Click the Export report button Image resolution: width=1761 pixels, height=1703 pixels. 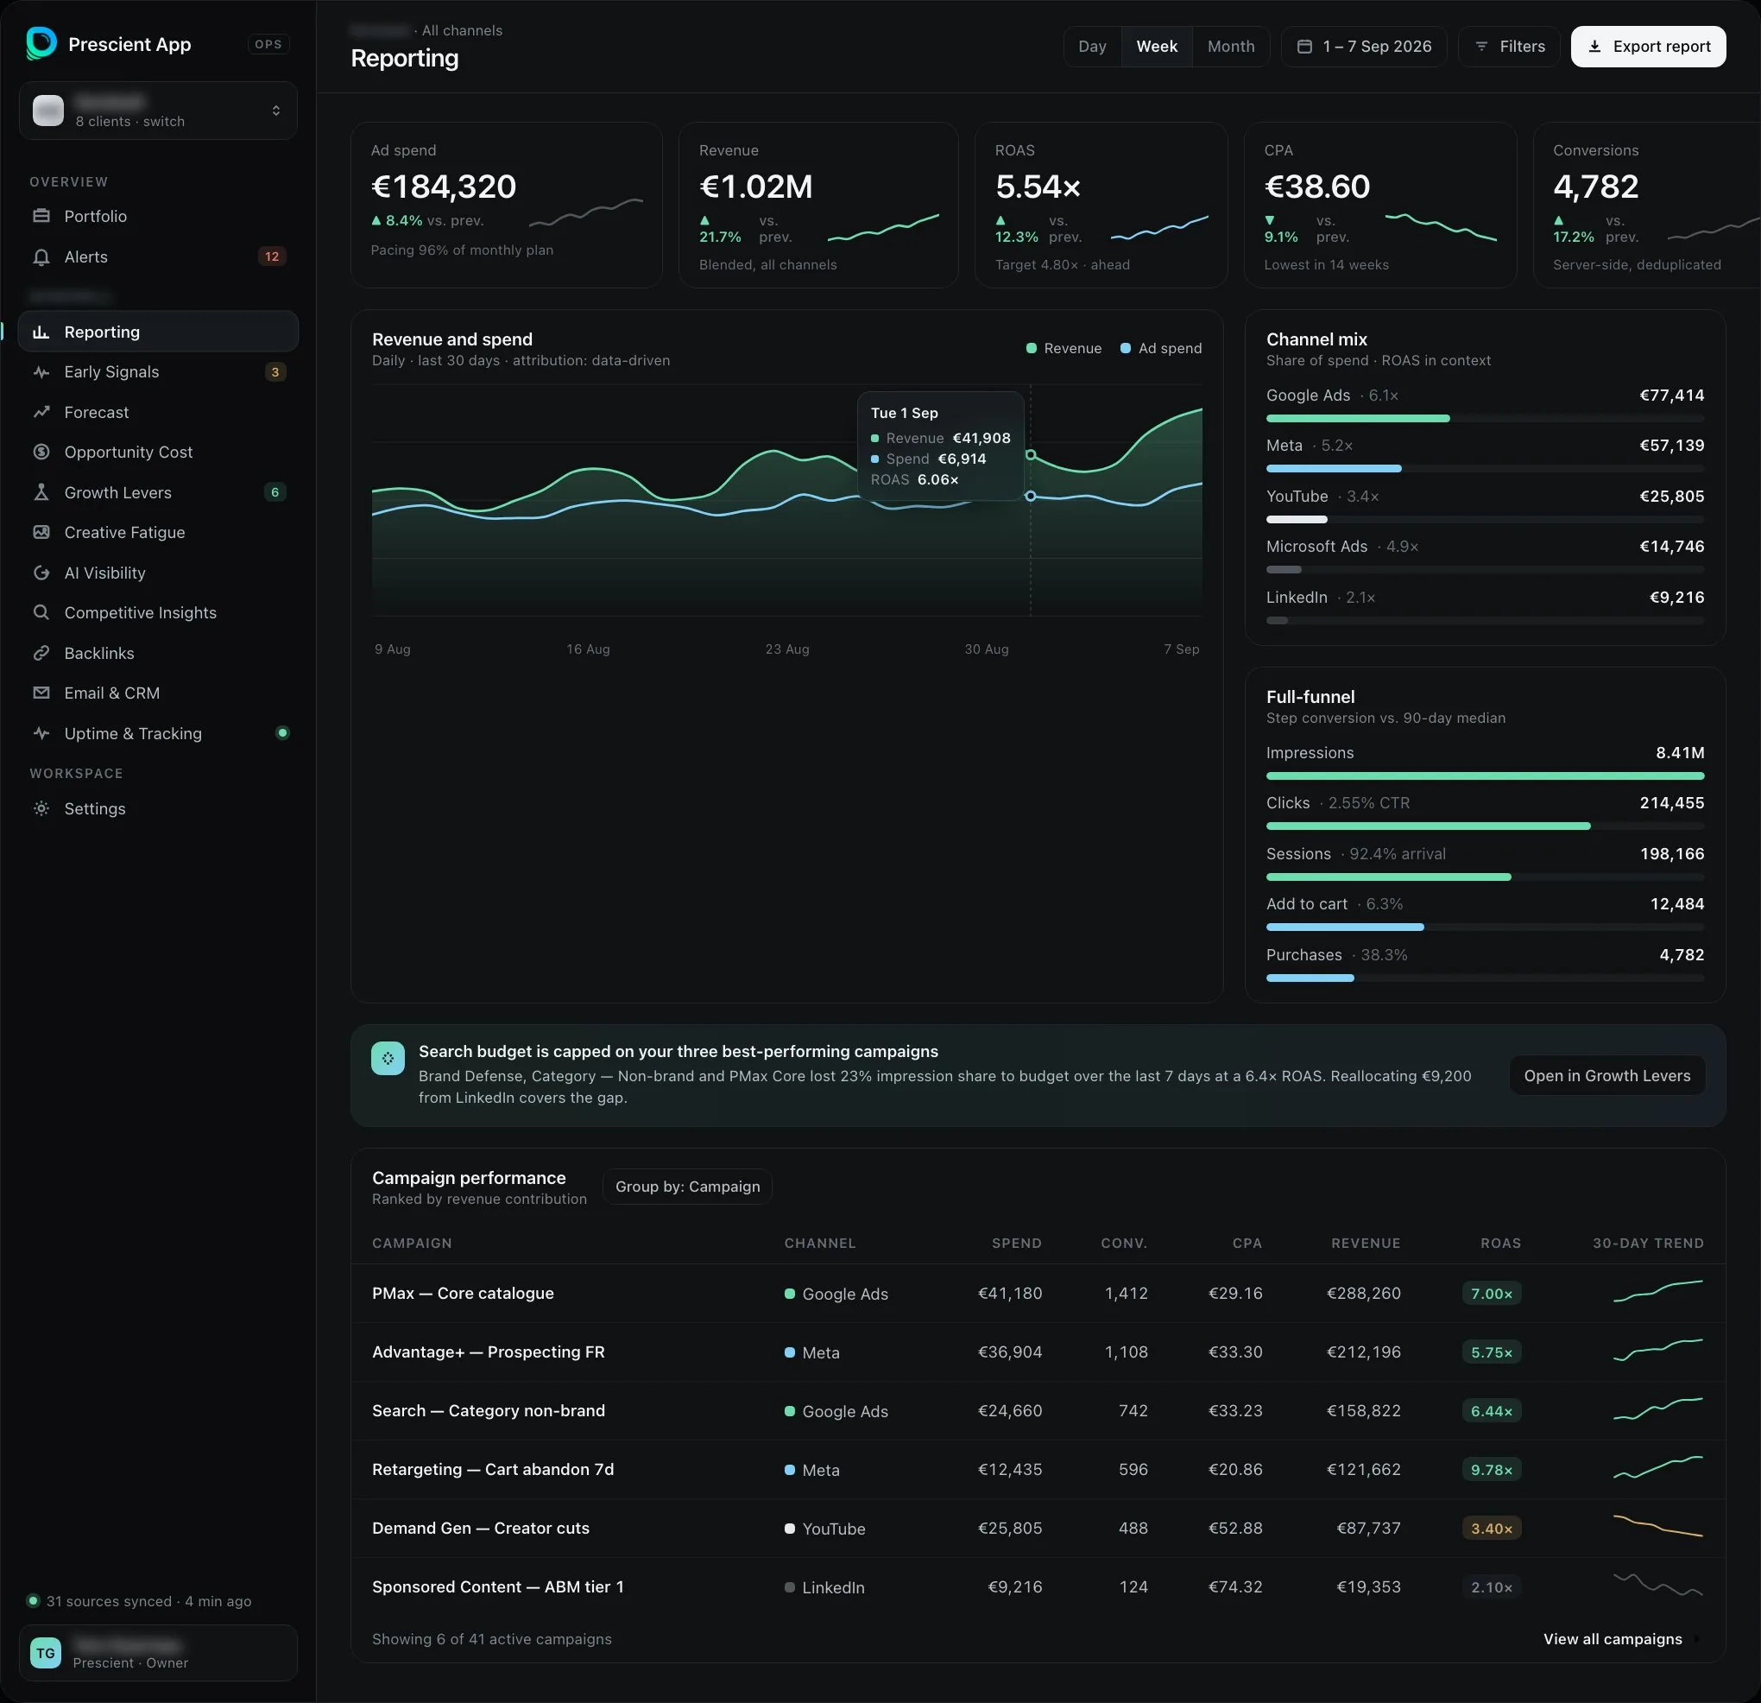pos(1648,47)
